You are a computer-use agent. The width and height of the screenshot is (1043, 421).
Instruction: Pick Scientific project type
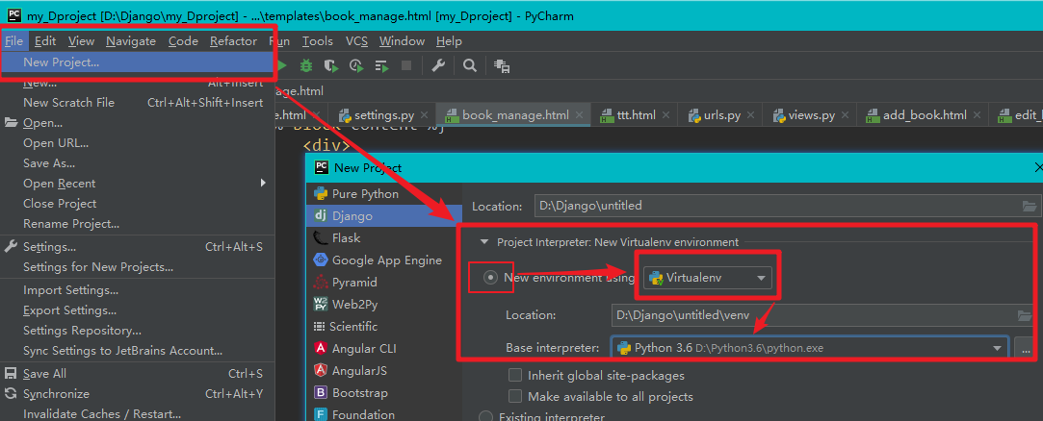[x=354, y=326]
